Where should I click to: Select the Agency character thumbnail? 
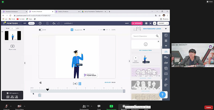point(146,59)
